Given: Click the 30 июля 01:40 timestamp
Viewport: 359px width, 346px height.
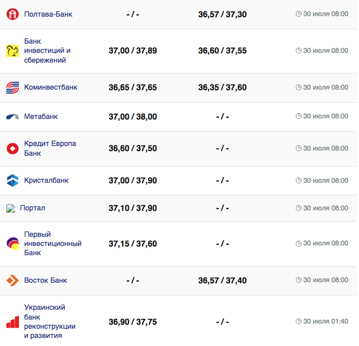Looking at the screenshot, I should pos(326,322).
